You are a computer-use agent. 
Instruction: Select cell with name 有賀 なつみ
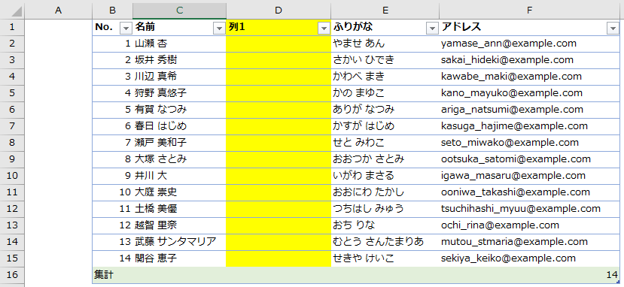click(179, 110)
